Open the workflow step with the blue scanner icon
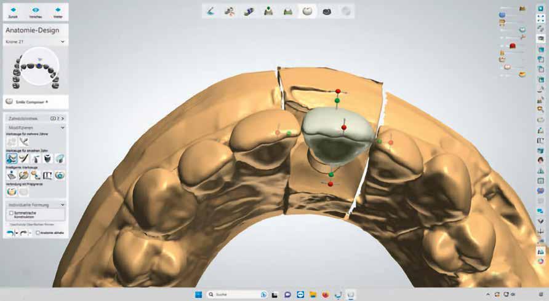The width and height of the screenshot is (549, 301). (249, 11)
